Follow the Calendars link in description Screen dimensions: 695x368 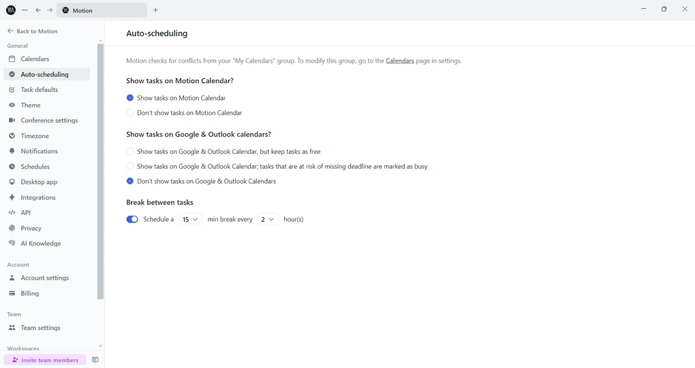pyautogui.click(x=400, y=61)
